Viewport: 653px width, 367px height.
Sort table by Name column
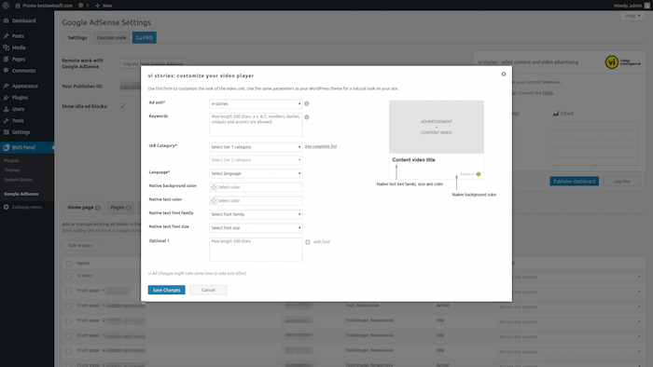point(83,263)
